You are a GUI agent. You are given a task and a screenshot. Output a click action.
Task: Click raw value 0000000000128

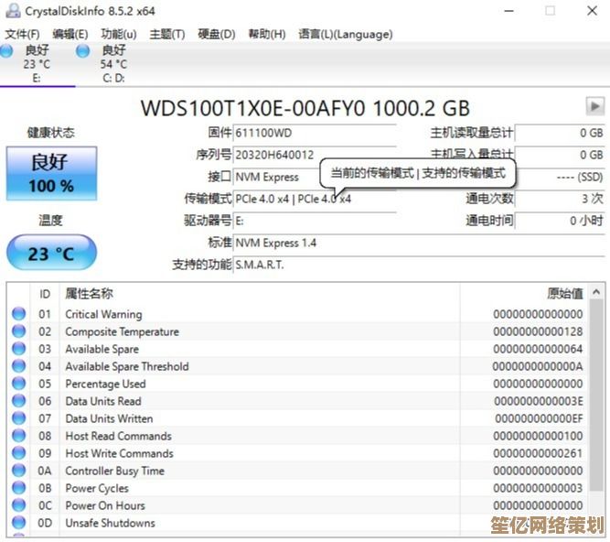(538, 331)
